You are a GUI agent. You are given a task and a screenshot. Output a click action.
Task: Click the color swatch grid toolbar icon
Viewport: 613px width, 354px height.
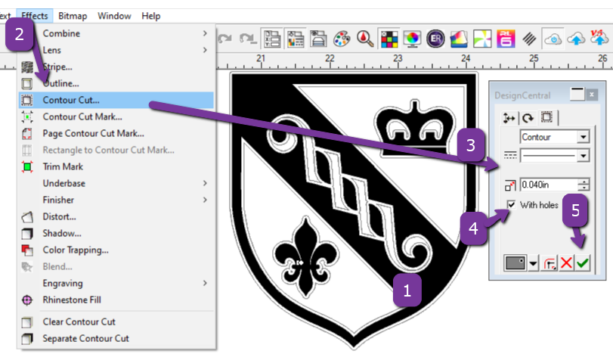[x=389, y=39]
